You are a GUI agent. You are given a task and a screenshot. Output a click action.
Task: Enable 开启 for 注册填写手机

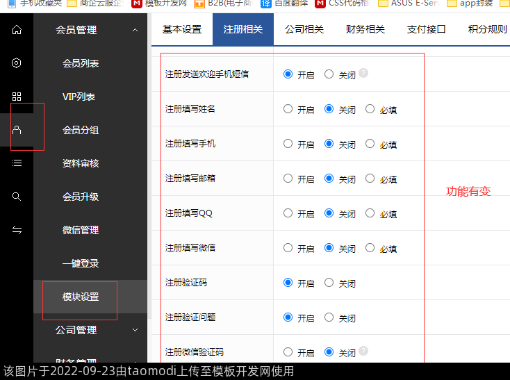coord(288,144)
